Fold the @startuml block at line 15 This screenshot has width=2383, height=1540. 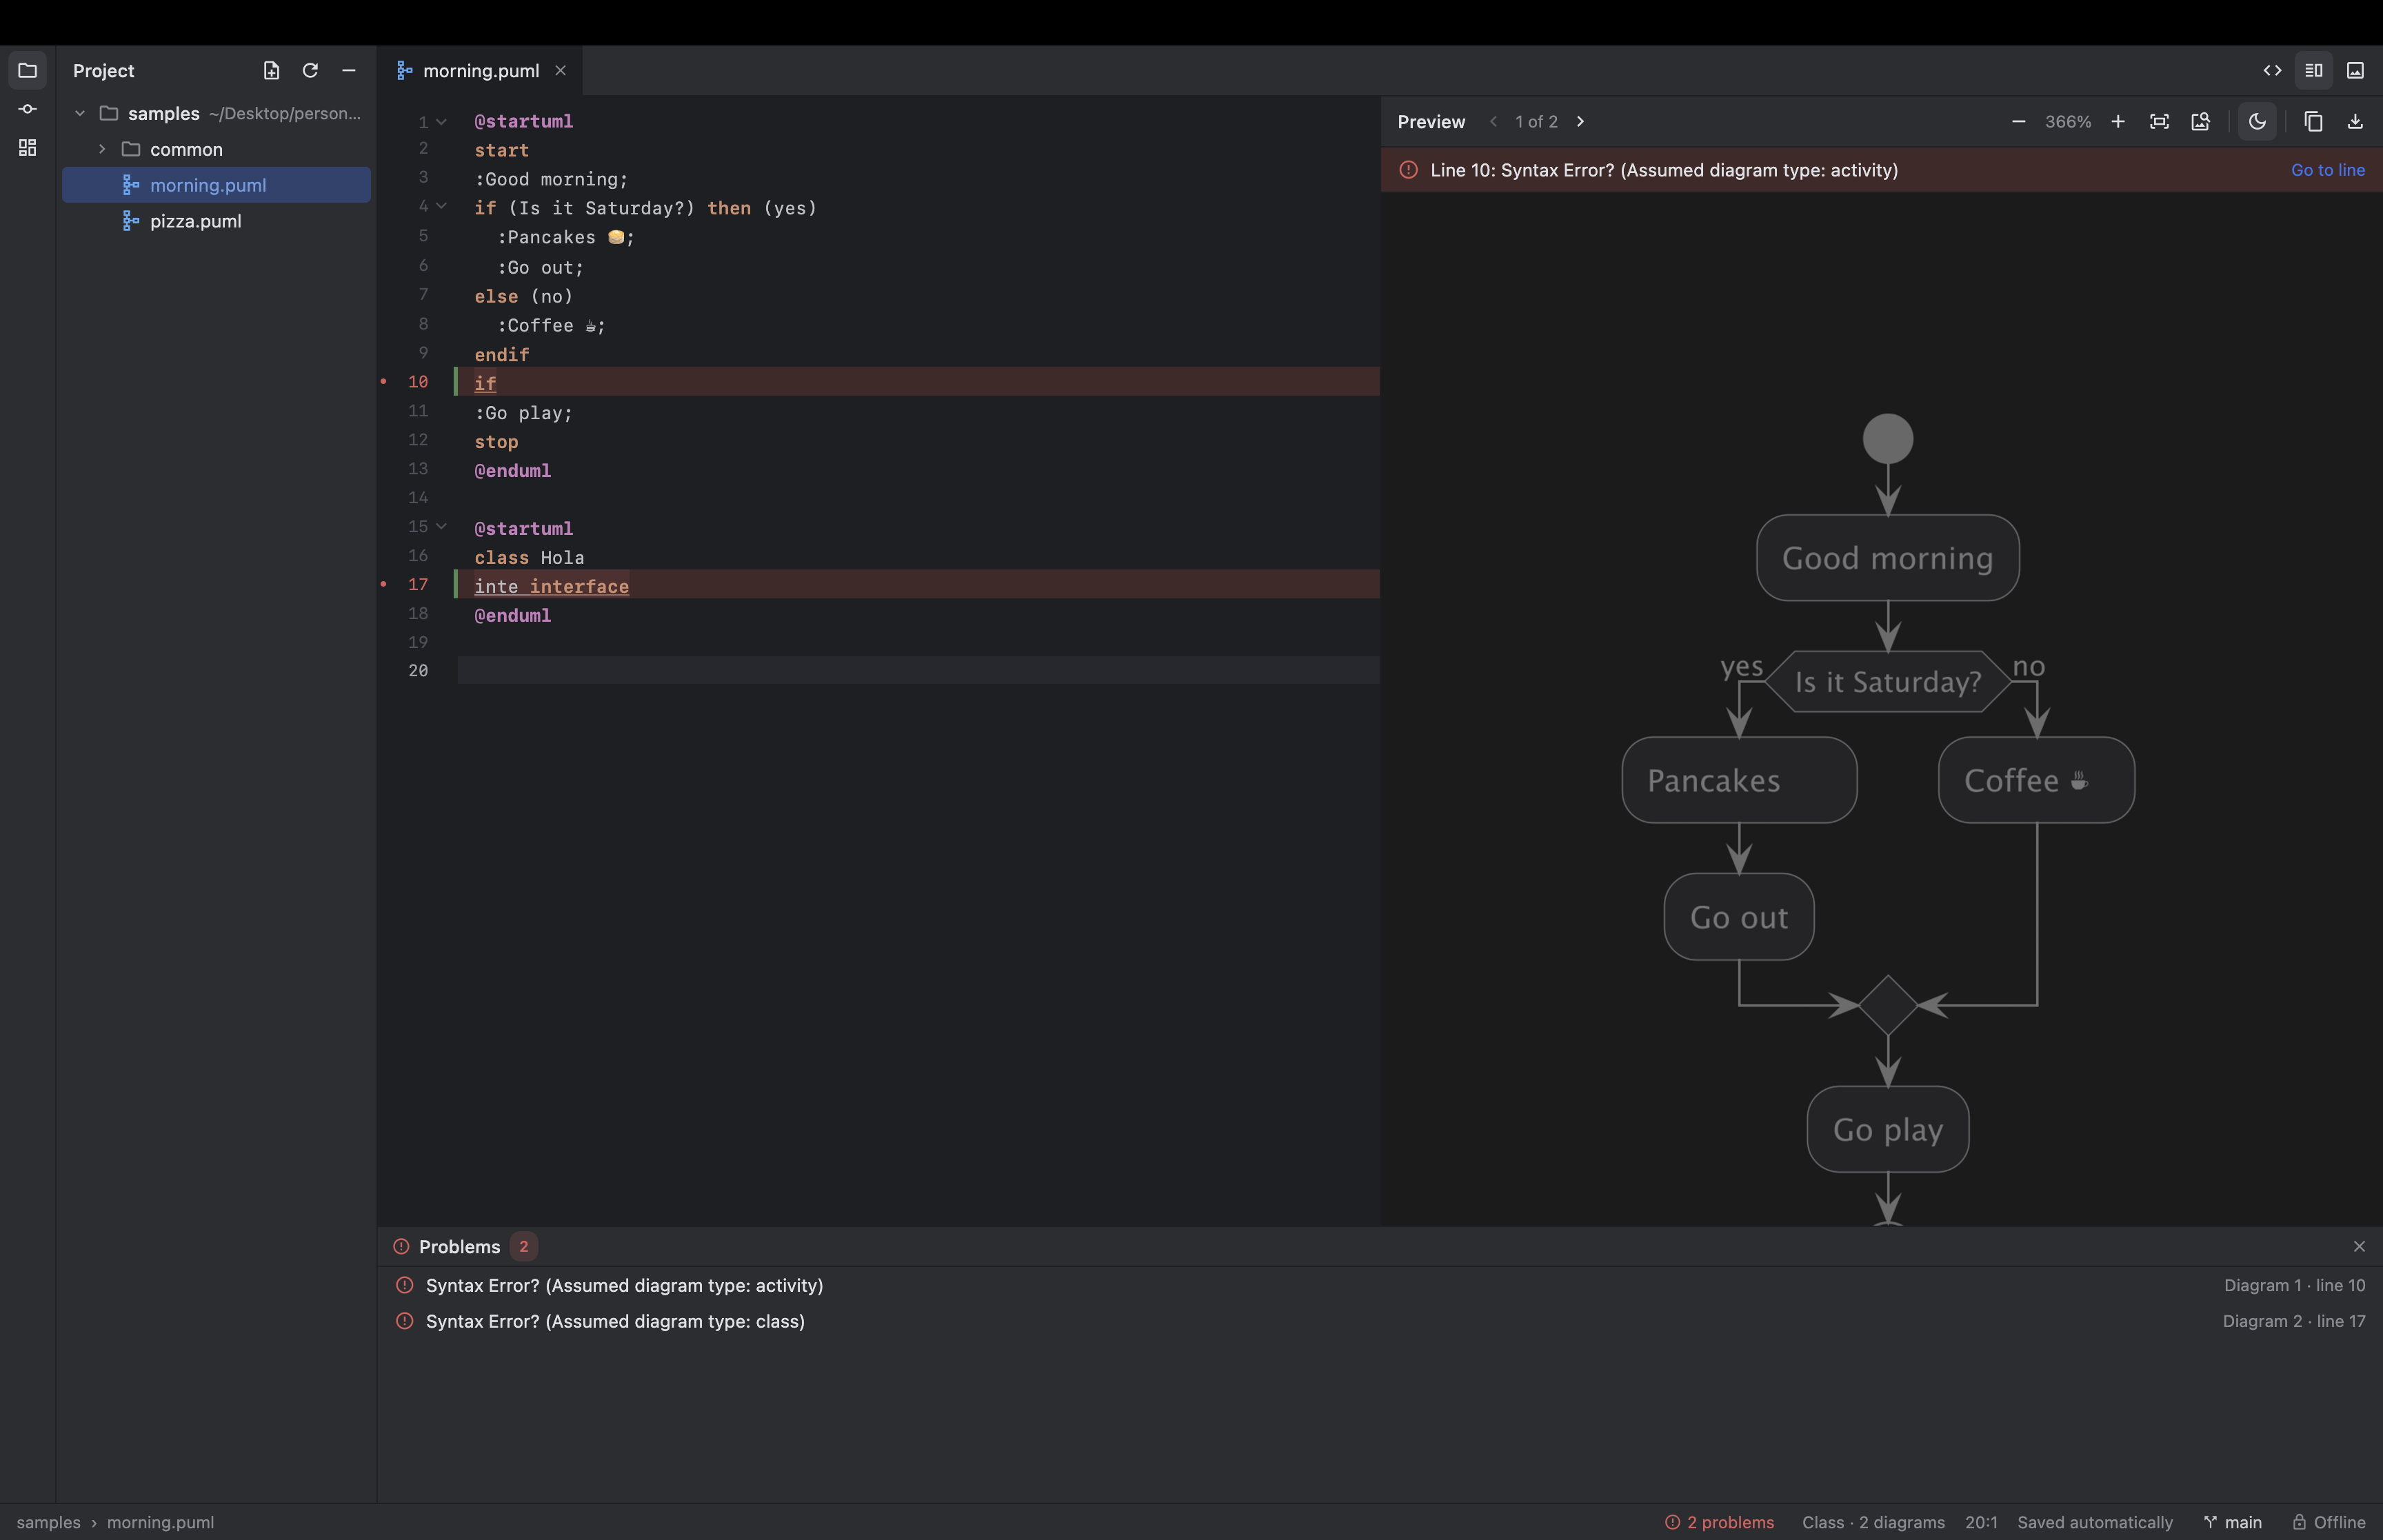[441, 526]
